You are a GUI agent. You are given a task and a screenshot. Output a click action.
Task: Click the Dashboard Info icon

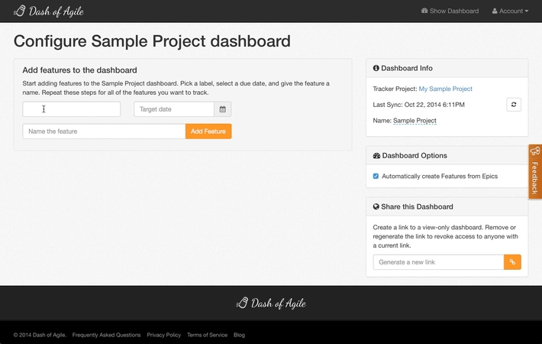376,69
